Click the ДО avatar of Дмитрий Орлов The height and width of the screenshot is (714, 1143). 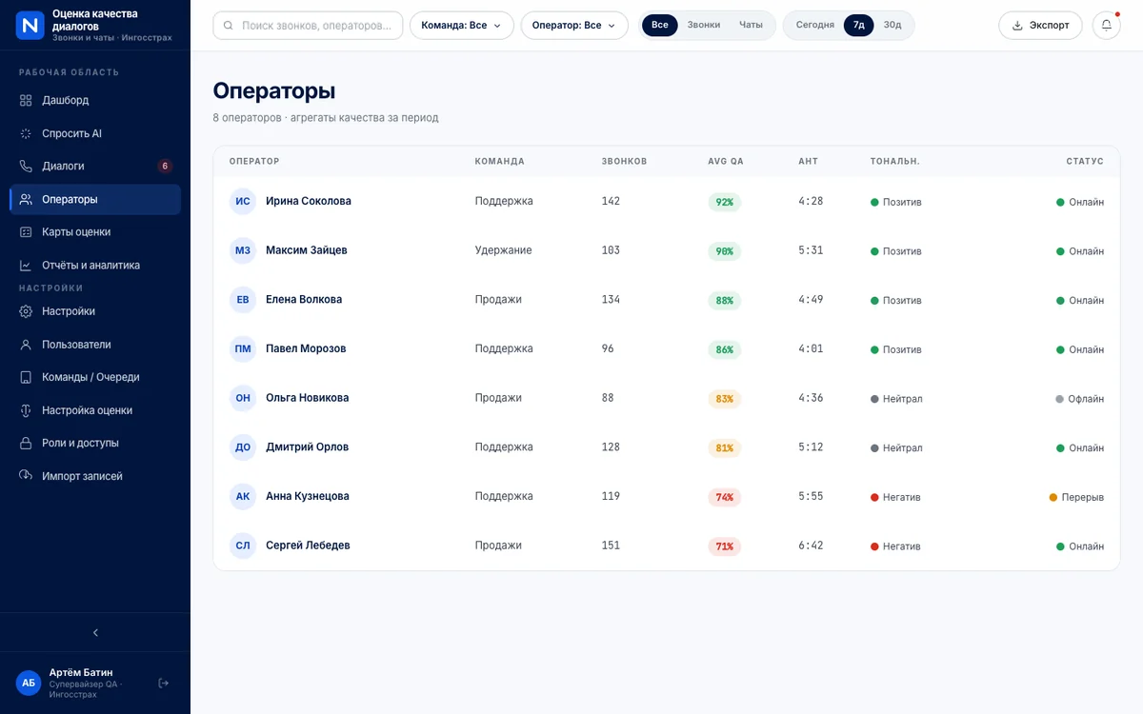pos(243,447)
